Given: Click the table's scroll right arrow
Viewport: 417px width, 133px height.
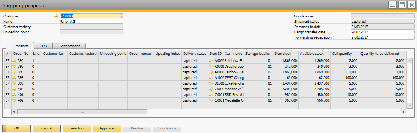Looking at the screenshot, I should click(404, 112).
